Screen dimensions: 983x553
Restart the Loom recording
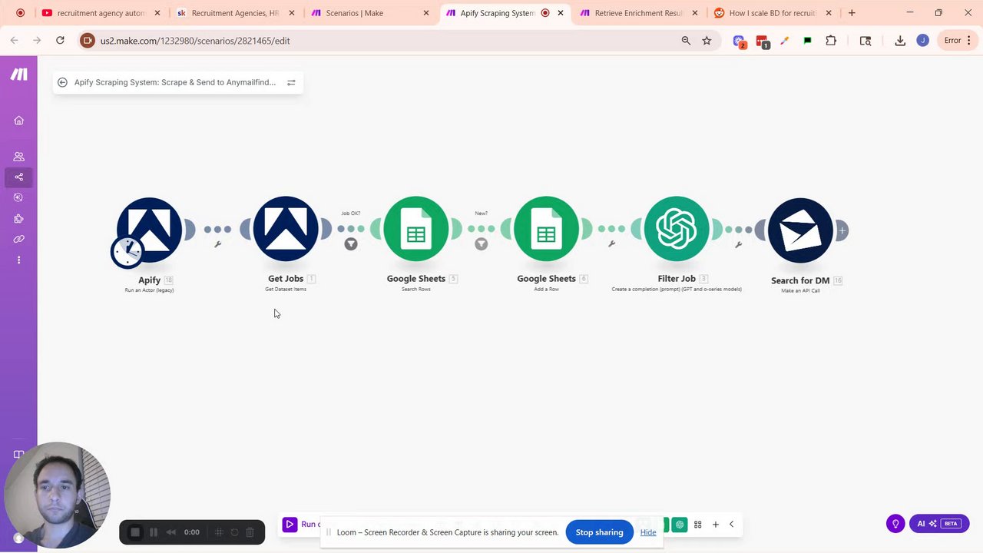point(234,531)
